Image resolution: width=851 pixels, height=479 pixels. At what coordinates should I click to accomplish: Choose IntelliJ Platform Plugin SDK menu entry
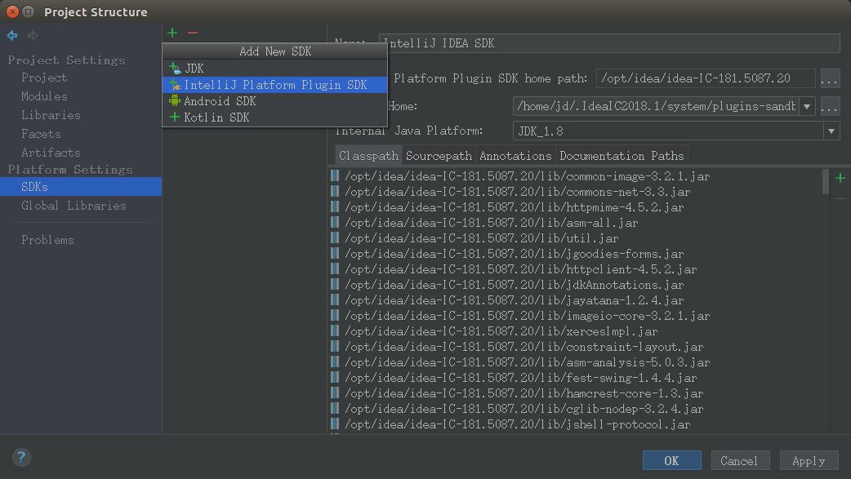click(x=274, y=85)
